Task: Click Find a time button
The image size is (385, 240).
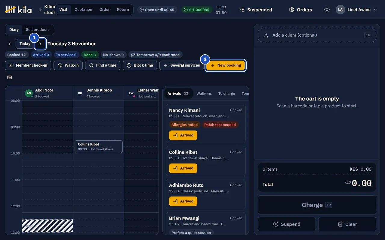Action: (x=103, y=65)
